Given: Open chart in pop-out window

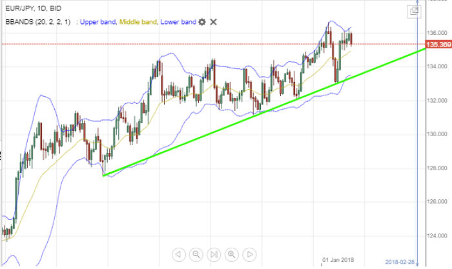Looking at the screenshot, I should pyautogui.click(x=414, y=10).
